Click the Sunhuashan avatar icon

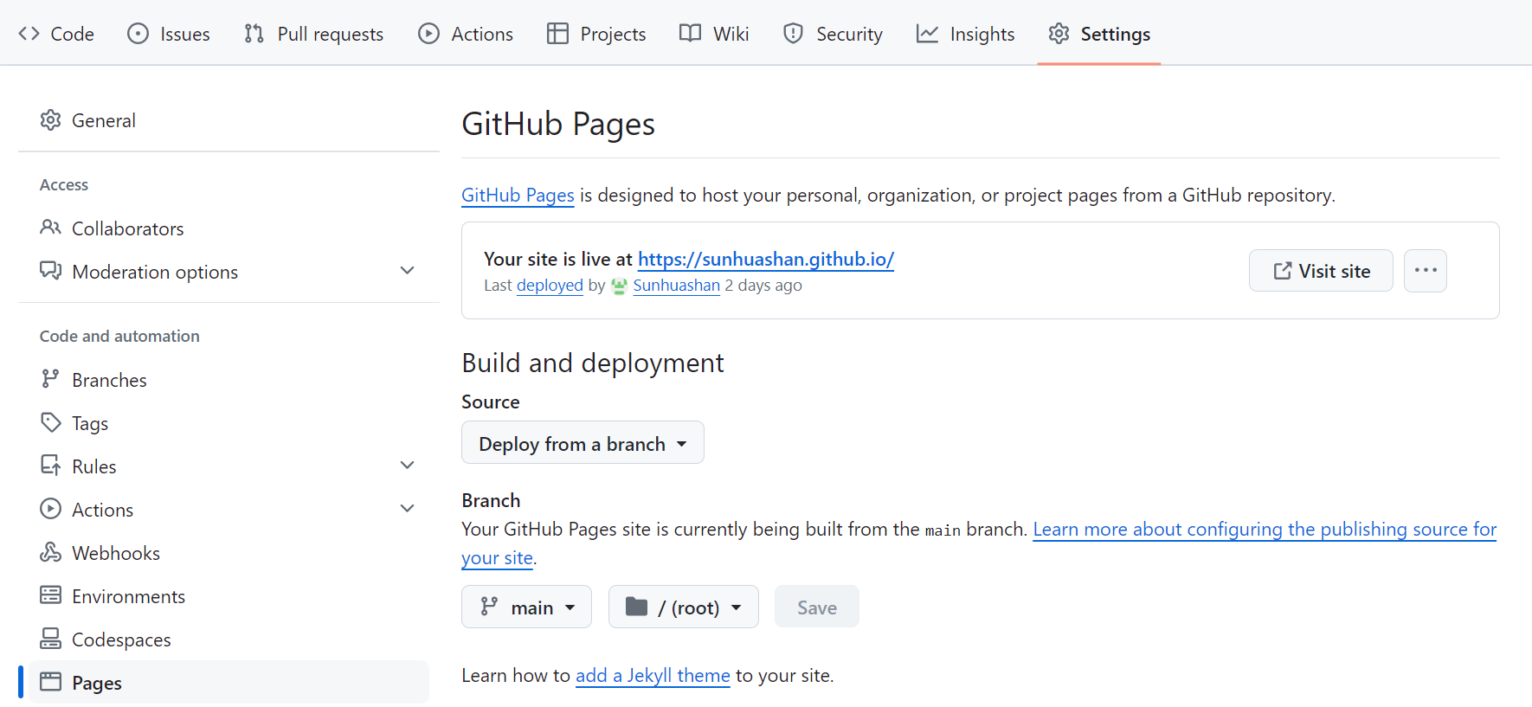(x=619, y=286)
